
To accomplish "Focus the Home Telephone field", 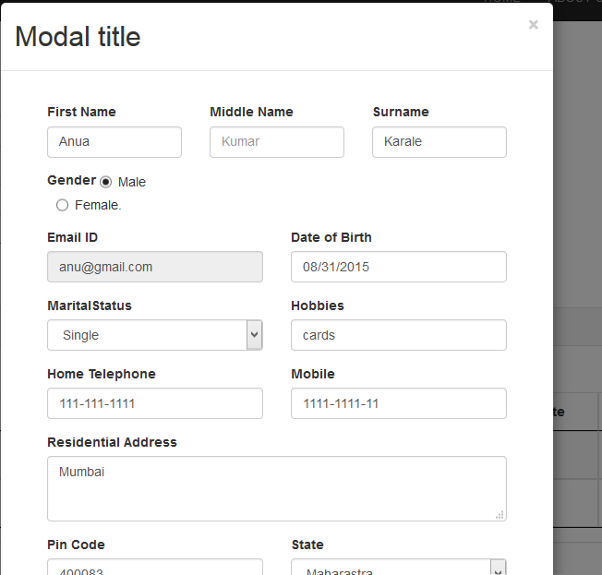I will pyautogui.click(x=155, y=403).
